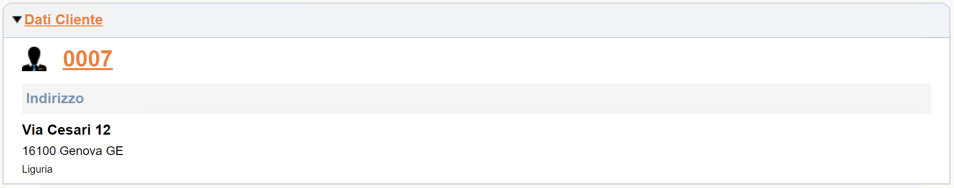Click white space right of 0007

point(511,59)
